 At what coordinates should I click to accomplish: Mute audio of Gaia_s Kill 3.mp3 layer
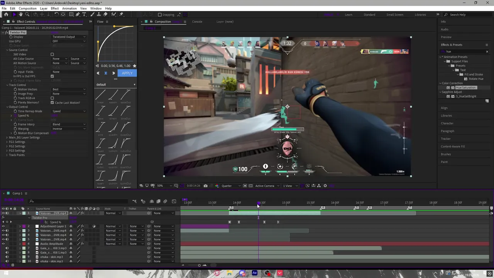pyautogui.click(x=7, y=248)
